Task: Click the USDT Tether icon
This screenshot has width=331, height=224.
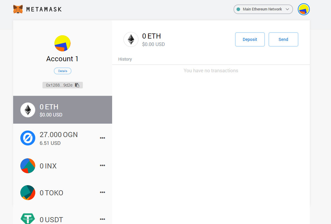Action: 28,219
